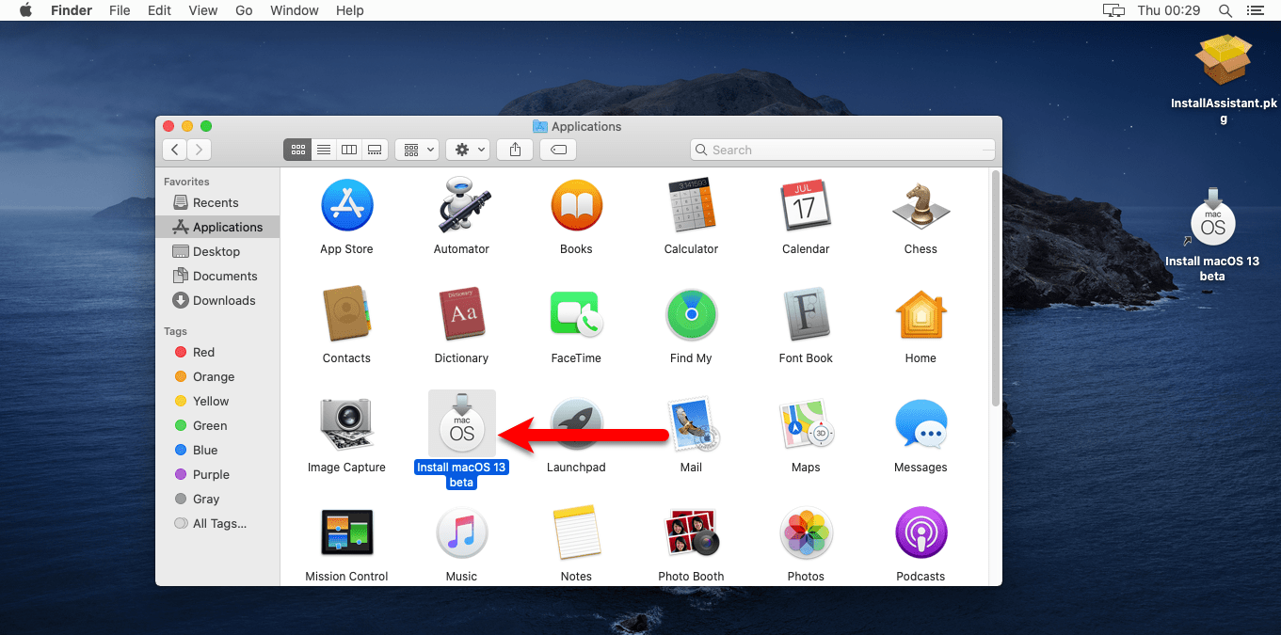Click the Finder search field

pos(842,150)
